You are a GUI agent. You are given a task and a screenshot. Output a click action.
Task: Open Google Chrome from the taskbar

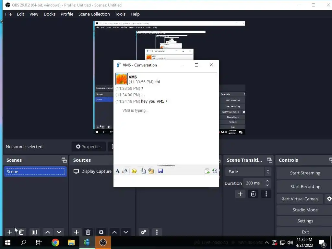tap(55, 243)
